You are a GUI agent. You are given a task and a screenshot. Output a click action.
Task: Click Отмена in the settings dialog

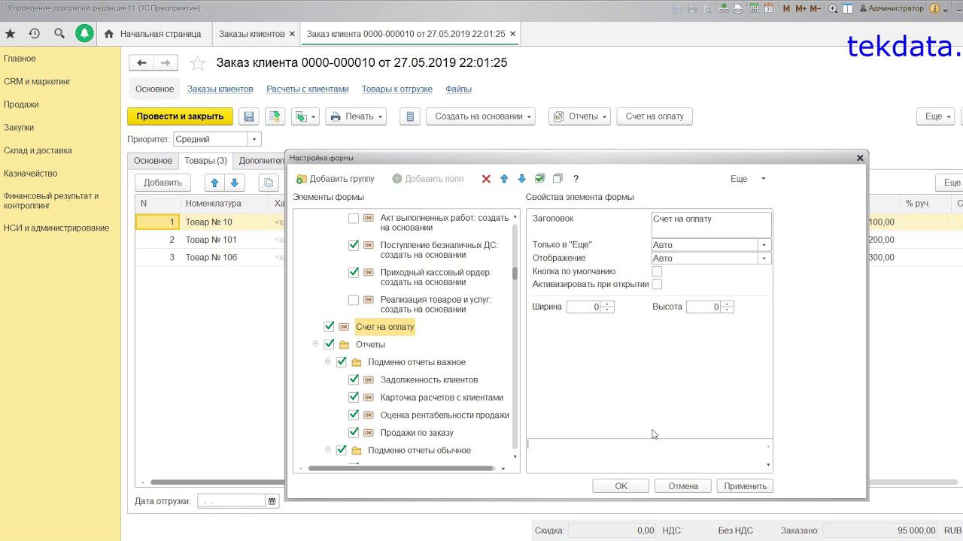683,486
